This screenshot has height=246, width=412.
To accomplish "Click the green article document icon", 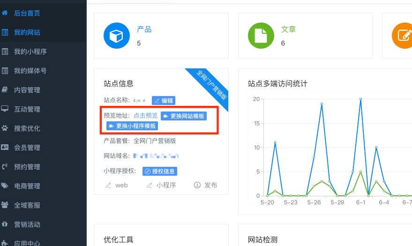I will click(x=261, y=36).
